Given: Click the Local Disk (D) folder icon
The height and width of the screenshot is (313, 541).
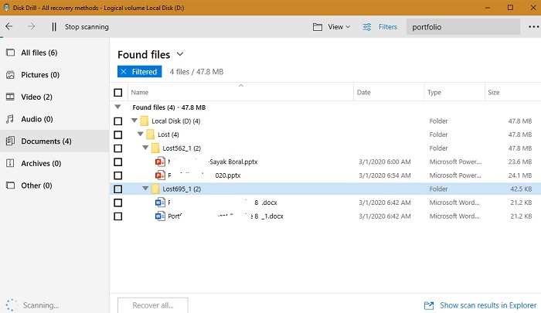Looking at the screenshot, I should (x=145, y=121).
